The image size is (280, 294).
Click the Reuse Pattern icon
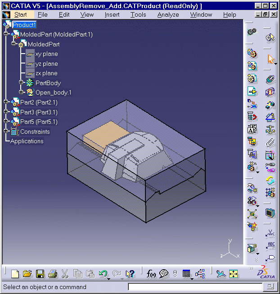click(x=270, y=193)
